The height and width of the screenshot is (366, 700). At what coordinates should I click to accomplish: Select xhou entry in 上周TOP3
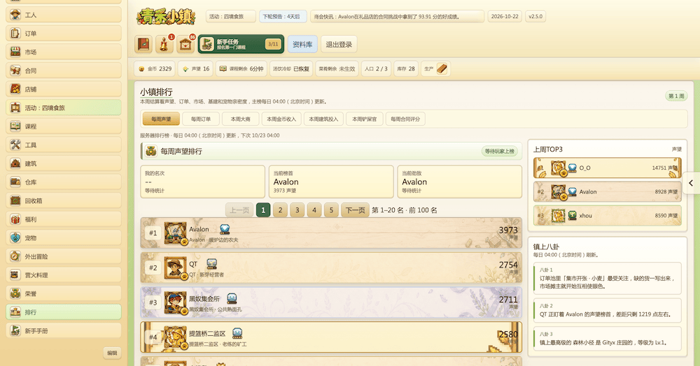pos(608,216)
